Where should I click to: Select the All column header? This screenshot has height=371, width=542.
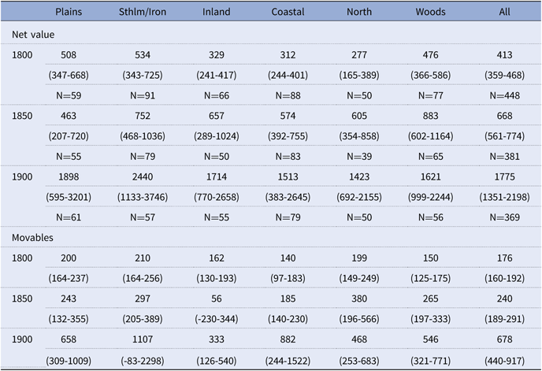point(505,12)
